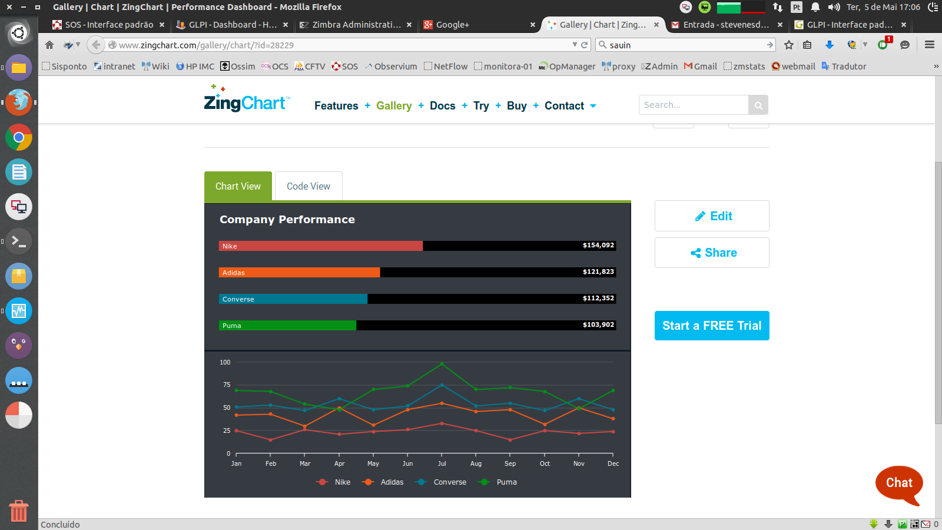
Task: Click the downloads arrow icon in toolbar
Action: [829, 45]
